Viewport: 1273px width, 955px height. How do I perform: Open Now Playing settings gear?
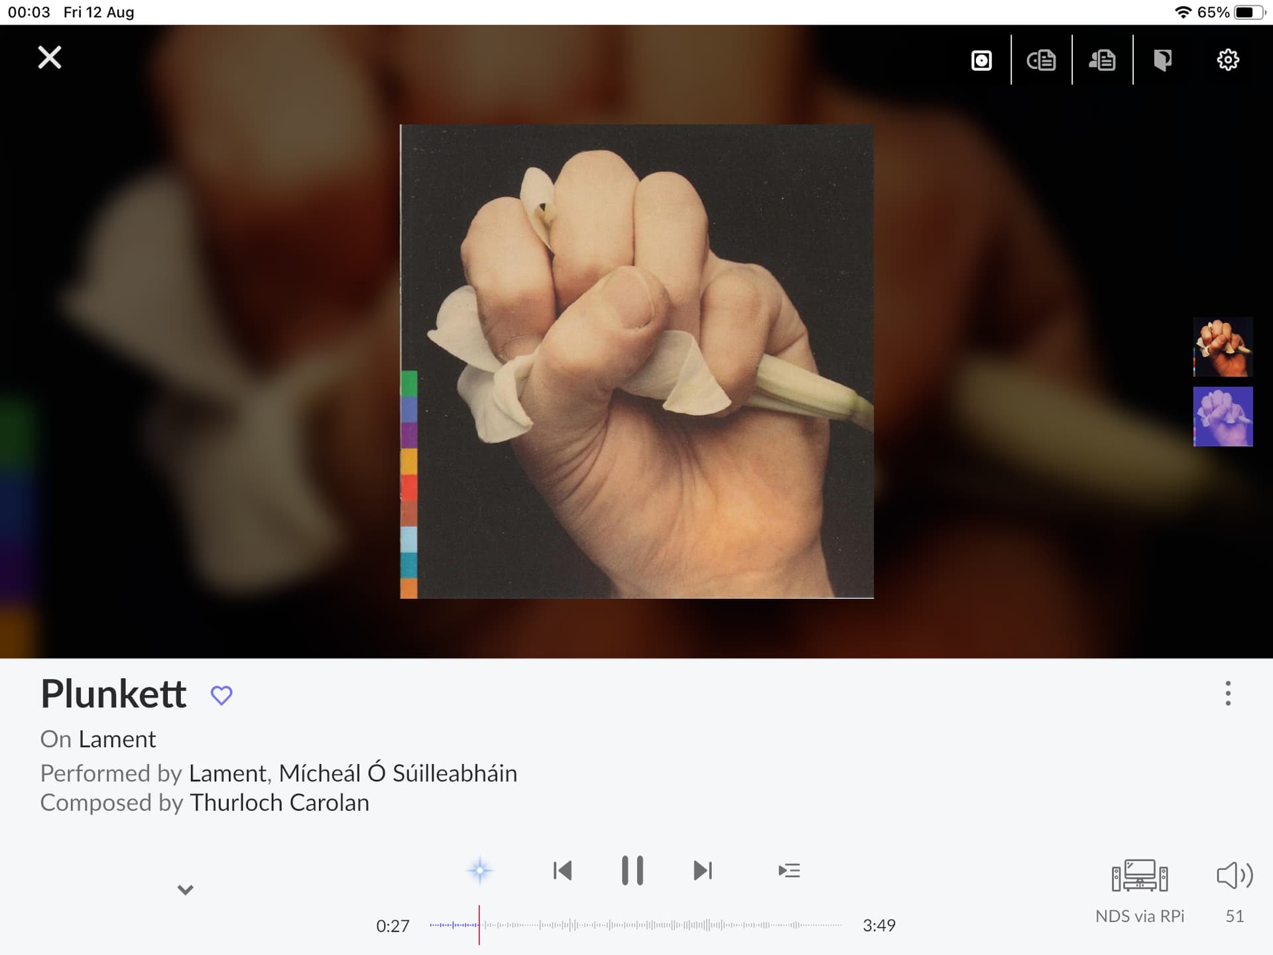pyautogui.click(x=1227, y=60)
